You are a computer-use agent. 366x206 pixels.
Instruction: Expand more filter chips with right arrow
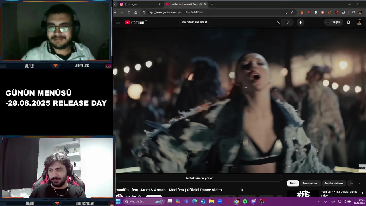pyautogui.click(x=359, y=183)
